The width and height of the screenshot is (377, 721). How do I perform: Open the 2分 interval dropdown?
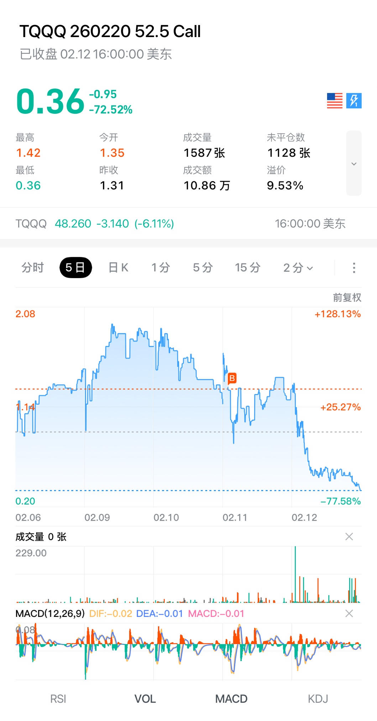(298, 268)
